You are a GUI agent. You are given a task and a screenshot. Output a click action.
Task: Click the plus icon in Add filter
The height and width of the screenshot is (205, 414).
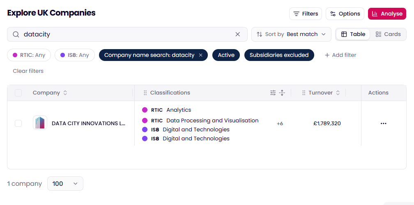(327, 55)
